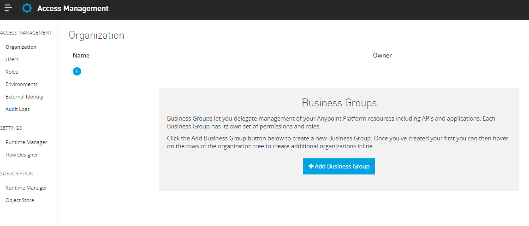Open External Identity settings

click(24, 97)
